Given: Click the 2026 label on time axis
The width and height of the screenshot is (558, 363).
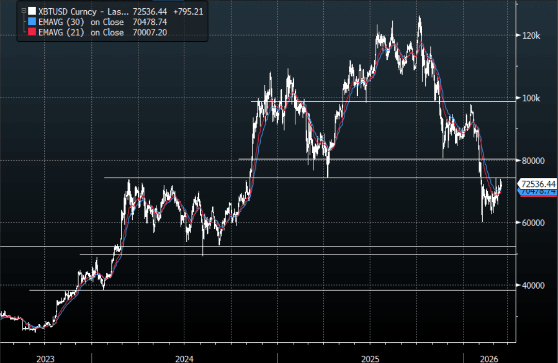Looking at the screenshot, I should (489, 358).
